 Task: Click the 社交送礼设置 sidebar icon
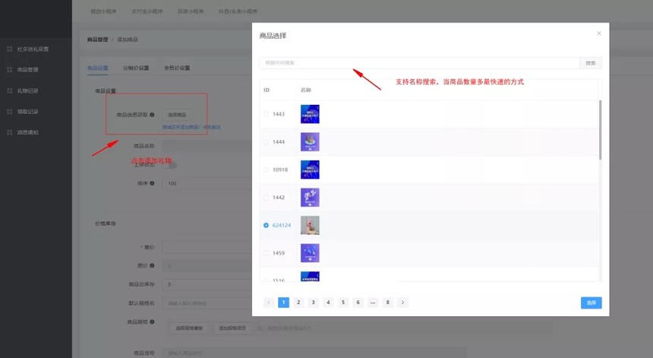click(x=10, y=49)
